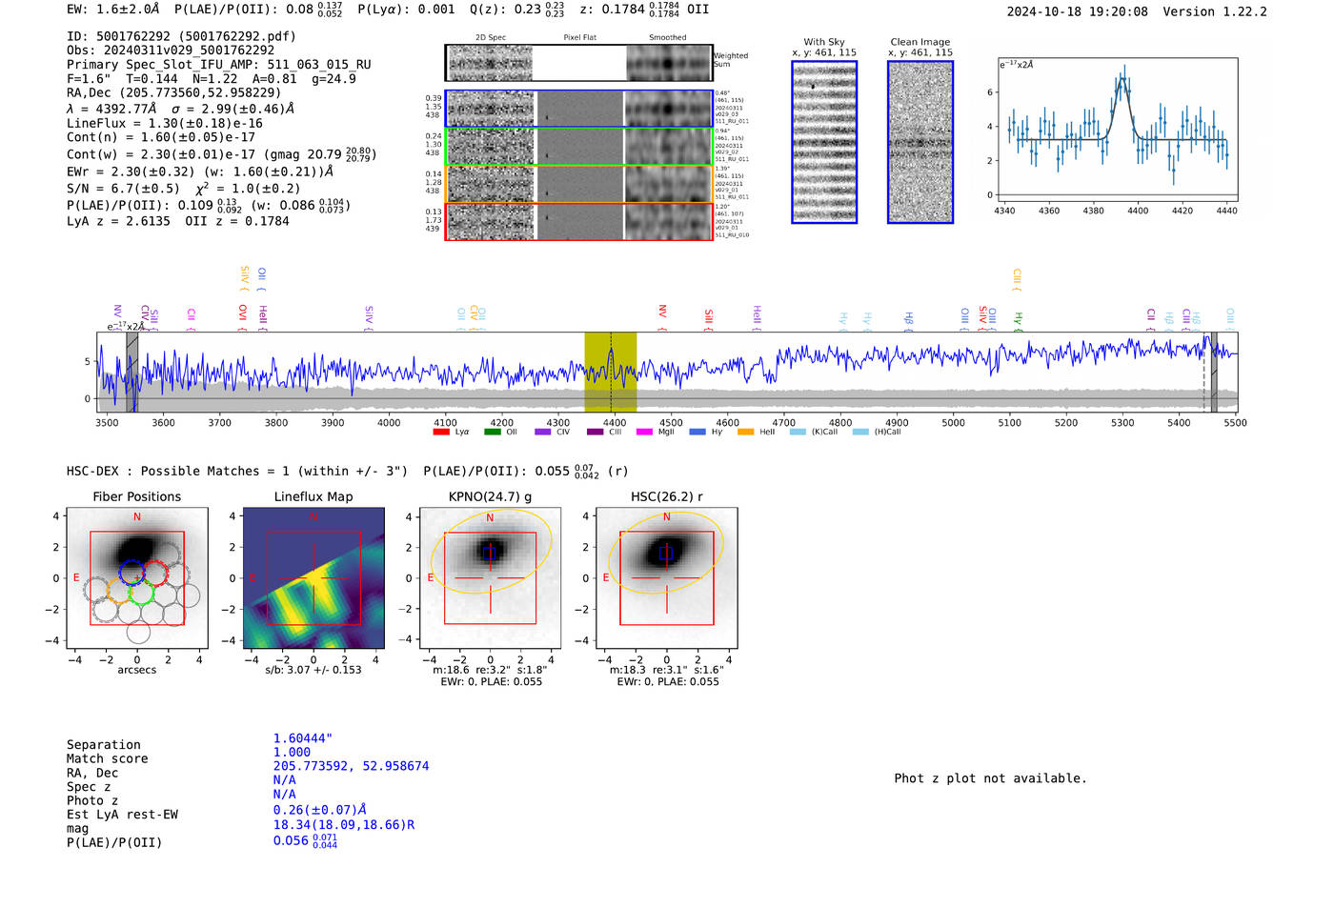Open the HSC(26.2) r cutout
1334x908 pixels.
tap(666, 578)
